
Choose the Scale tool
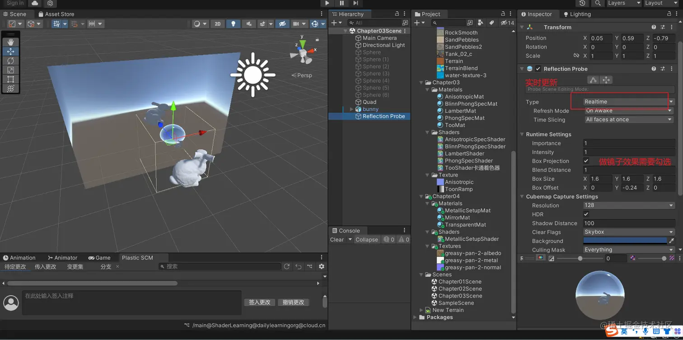[x=10, y=70]
